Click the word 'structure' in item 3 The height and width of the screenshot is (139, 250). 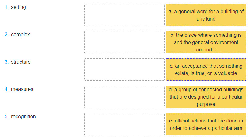click(x=21, y=62)
